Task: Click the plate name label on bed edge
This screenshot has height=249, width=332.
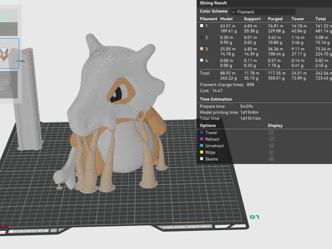Action: (187, 227)
